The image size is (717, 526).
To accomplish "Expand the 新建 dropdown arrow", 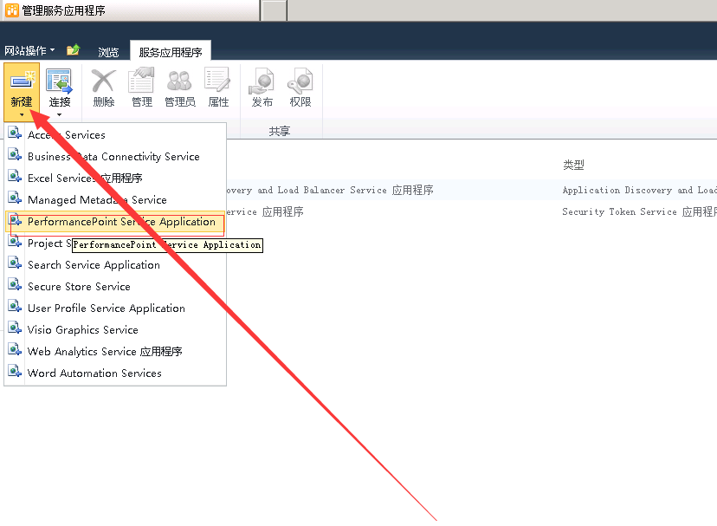I will point(22,115).
